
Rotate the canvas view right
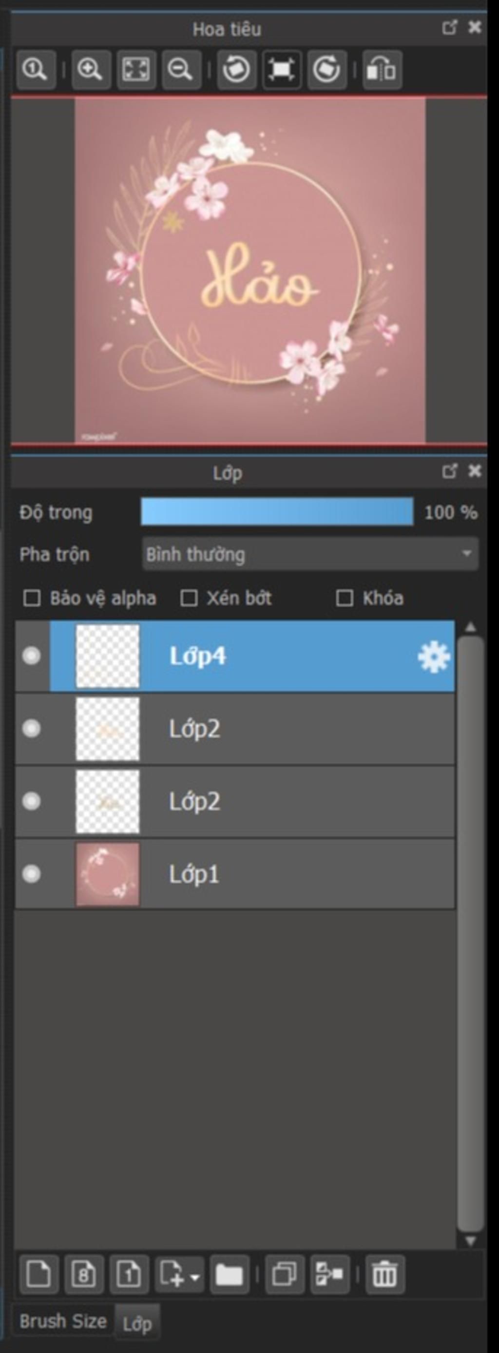coord(326,69)
